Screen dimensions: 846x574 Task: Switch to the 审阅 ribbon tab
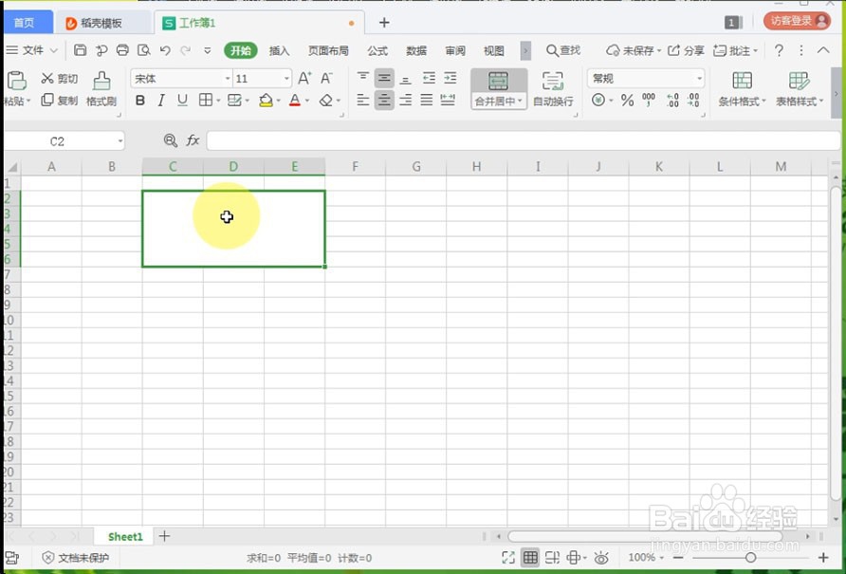pyautogui.click(x=455, y=50)
